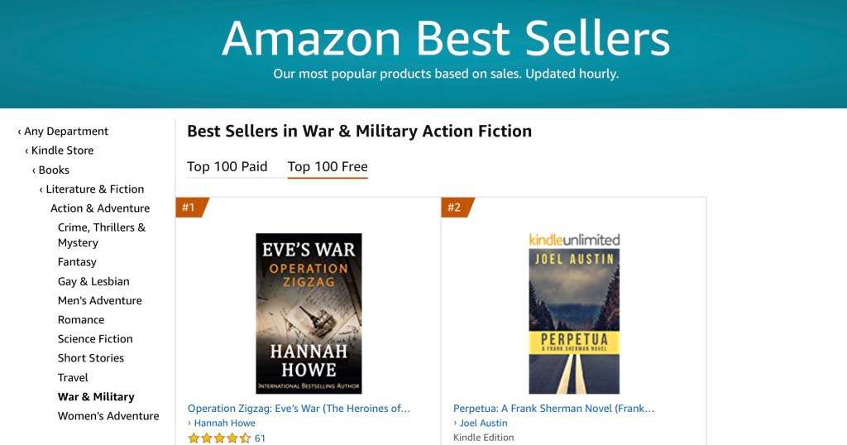Image resolution: width=847 pixels, height=445 pixels.
Task: Click the #1 rank badge
Action: [189, 208]
